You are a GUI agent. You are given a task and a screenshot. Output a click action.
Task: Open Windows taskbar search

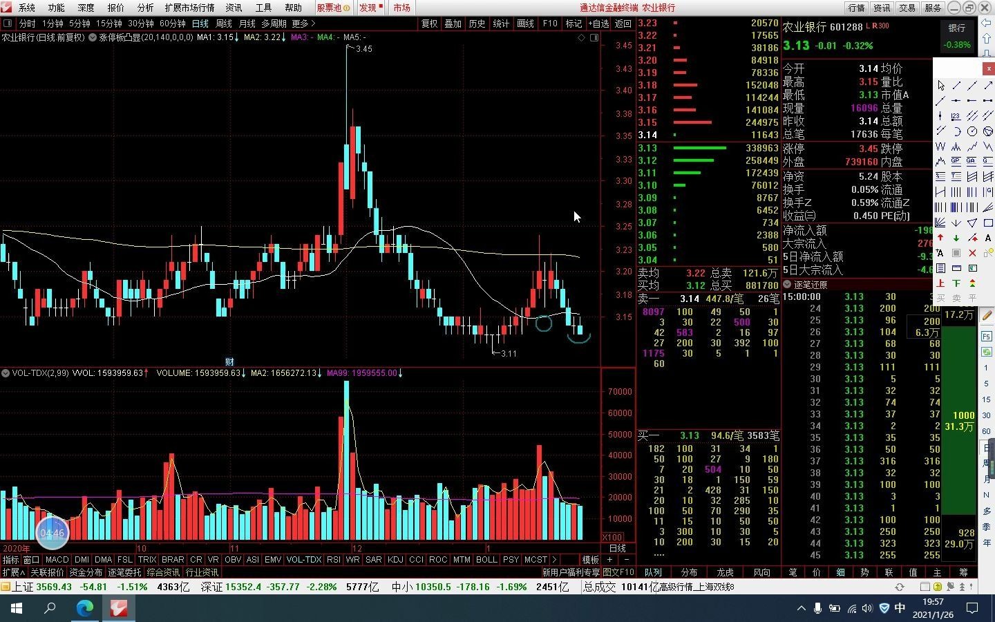click(x=50, y=608)
